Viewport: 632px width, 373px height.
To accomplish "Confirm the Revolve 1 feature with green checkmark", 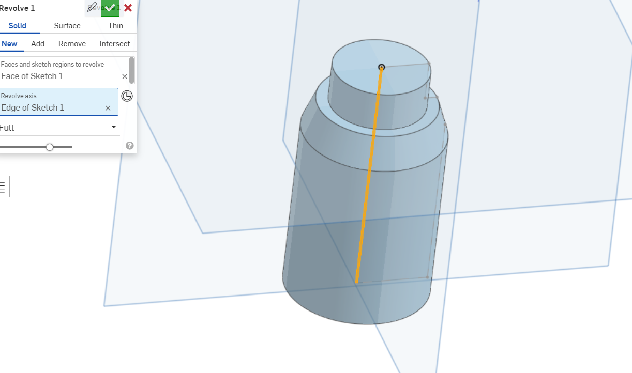I will [x=110, y=8].
